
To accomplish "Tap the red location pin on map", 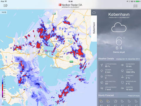I will click(x=56, y=39).
